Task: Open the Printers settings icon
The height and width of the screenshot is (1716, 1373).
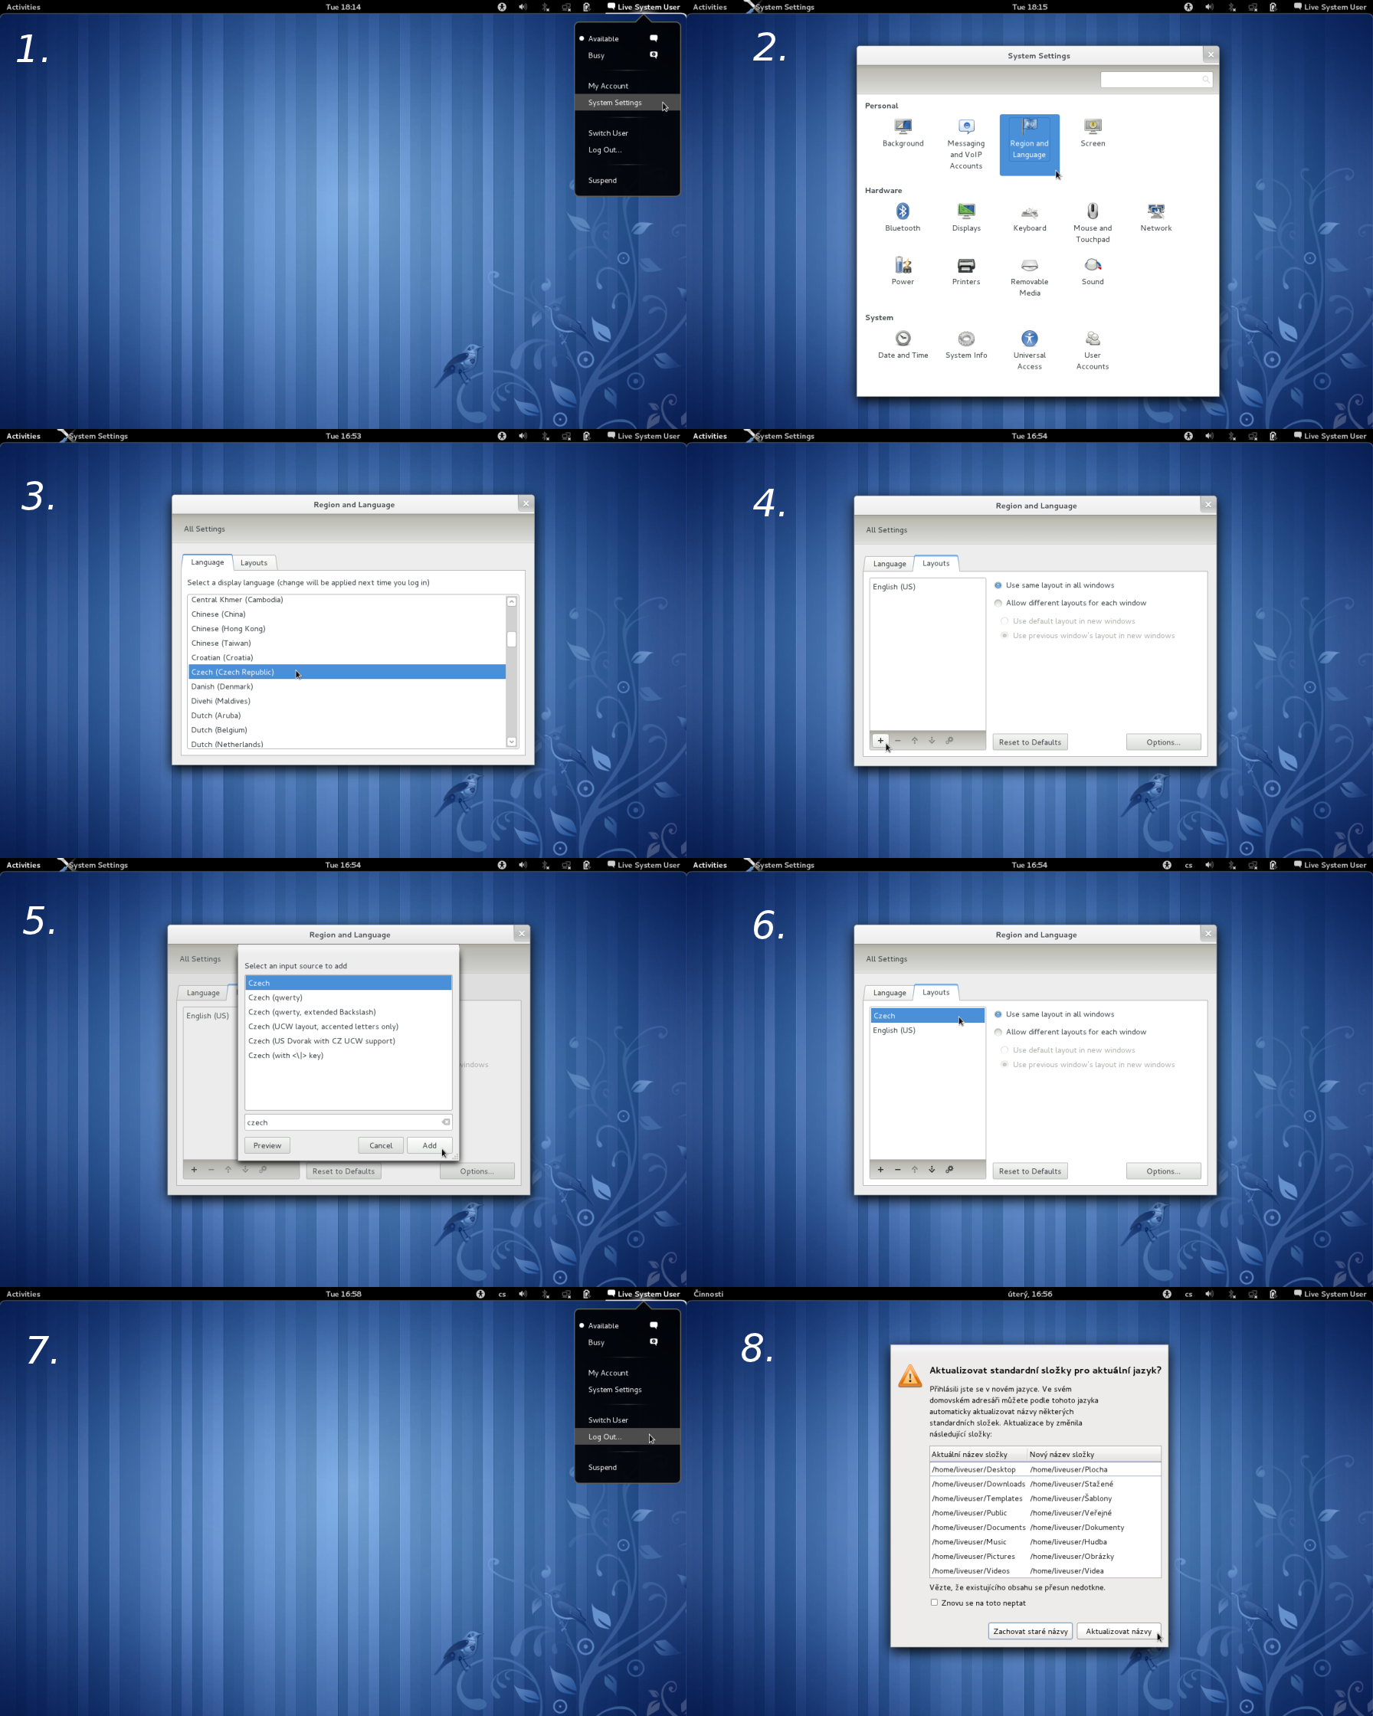Action: [x=965, y=266]
